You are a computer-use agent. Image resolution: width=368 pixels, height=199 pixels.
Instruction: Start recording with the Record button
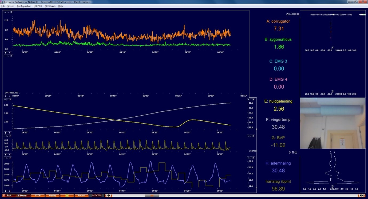pos(81,196)
